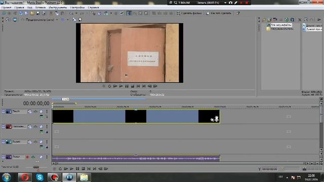Mute the Текст track
The image size is (324, 182).
tap(41, 111)
